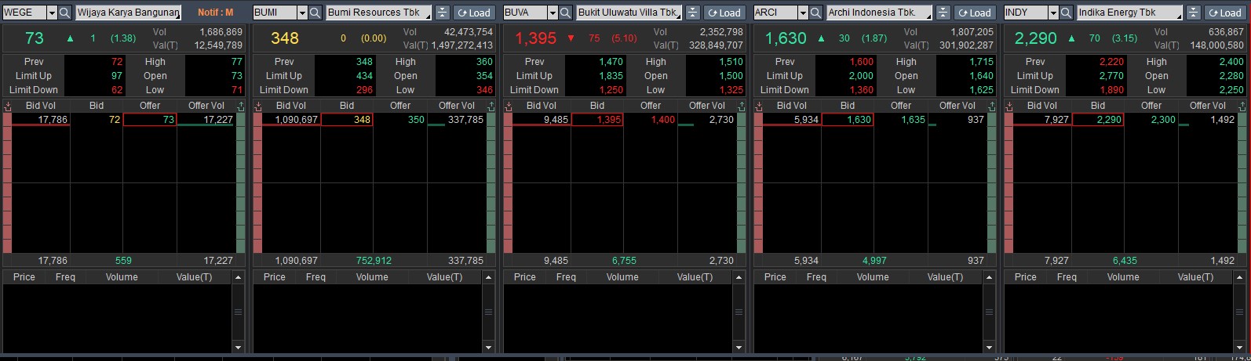Click scroll-down arrow in BUVA trade list
The image size is (1251, 361).
739,346
